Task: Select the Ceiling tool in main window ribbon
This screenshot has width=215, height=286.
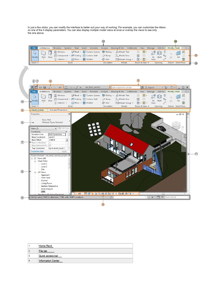Action: (76, 99)
